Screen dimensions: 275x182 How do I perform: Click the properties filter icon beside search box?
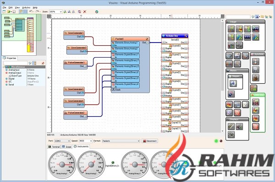pos(30,63)
